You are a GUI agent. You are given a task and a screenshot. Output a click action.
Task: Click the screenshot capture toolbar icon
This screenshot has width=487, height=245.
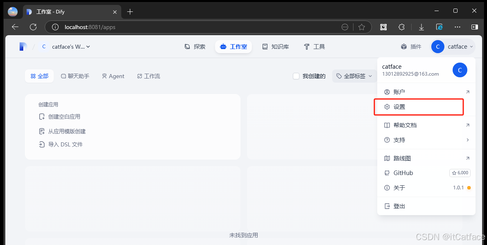click(x=383, y=27)
